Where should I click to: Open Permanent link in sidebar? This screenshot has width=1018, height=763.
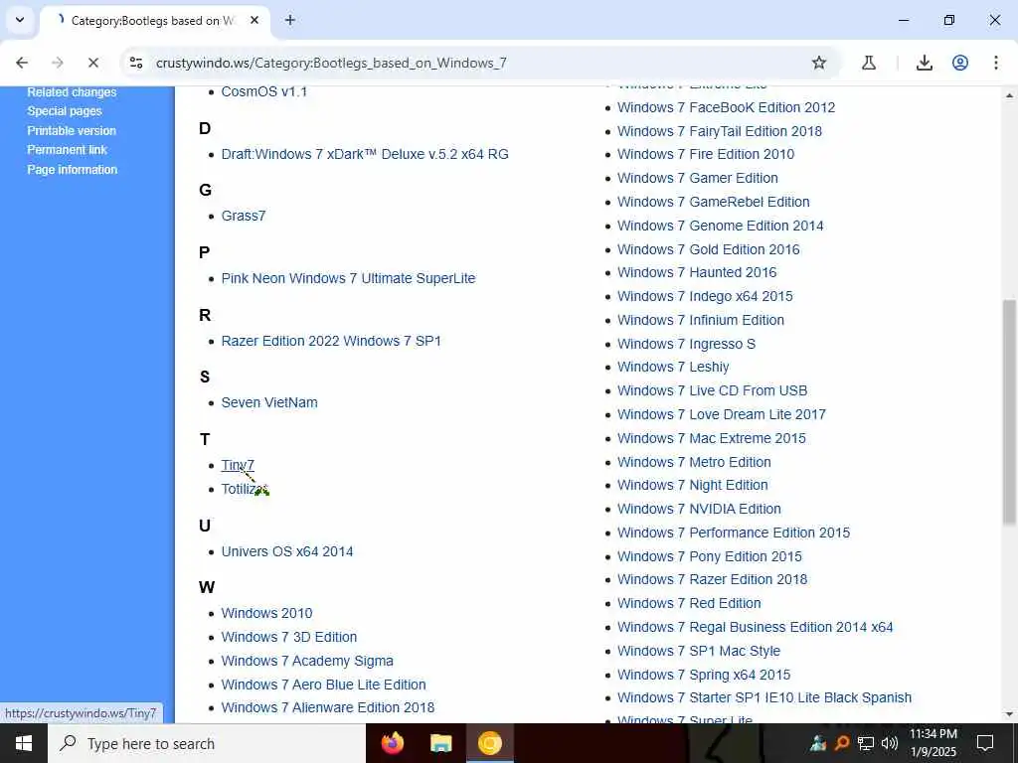[67, 150]
